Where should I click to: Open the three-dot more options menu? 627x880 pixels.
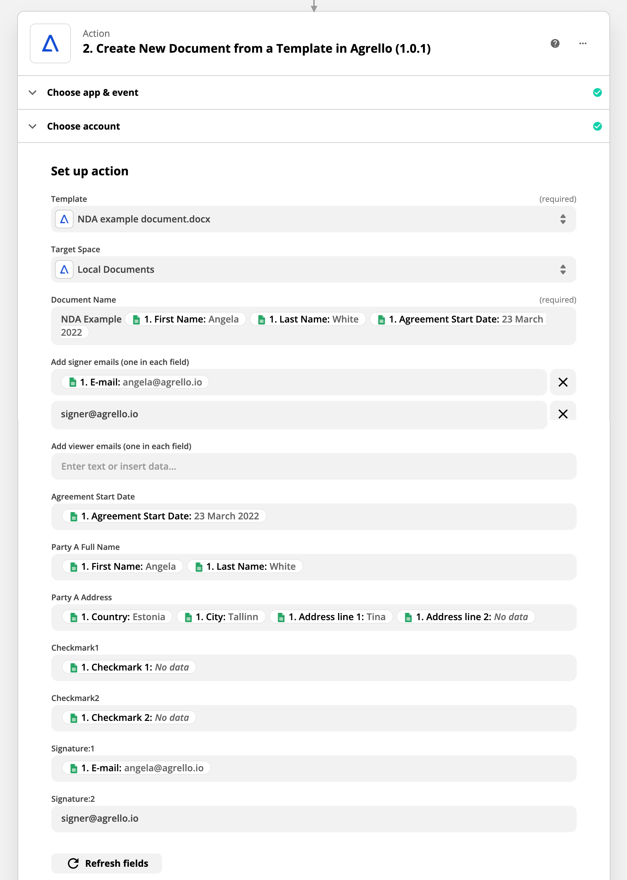pos(583,43)
